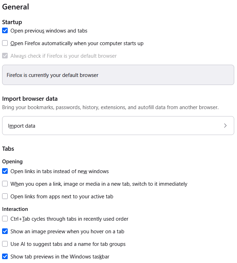The width and height of the screenshot is (237, 263).
Task: Uncheck Show tab previews in the Windows taskbar
Action: [x=5, y=257]
